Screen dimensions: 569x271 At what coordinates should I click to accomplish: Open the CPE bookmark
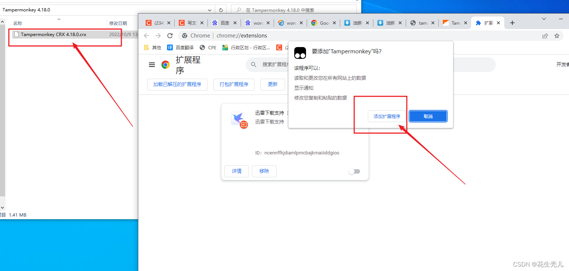208,47
